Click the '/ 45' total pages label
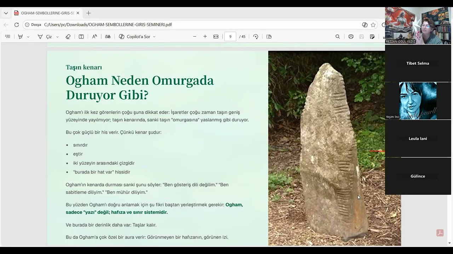 tap(242, 37)
